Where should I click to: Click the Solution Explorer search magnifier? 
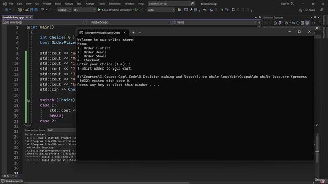317,28
